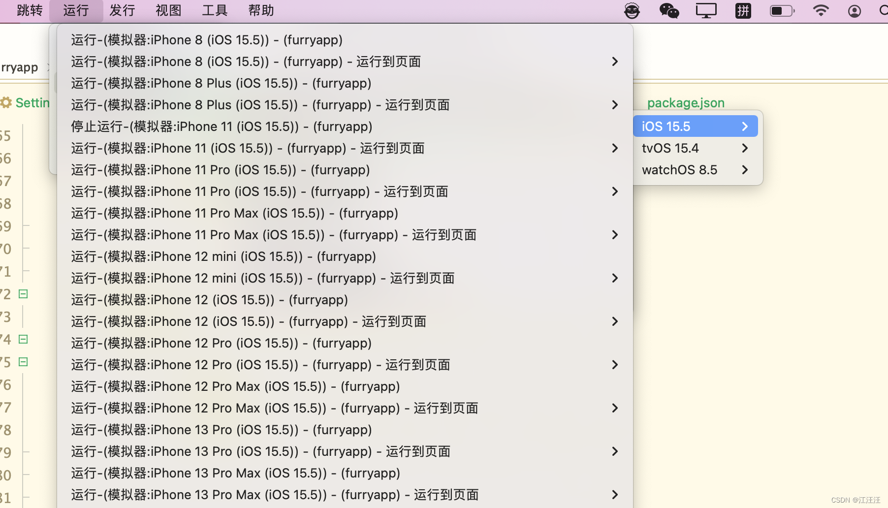Run on iPhone 13 Pro simulator
The image size is (888, 508).
tap(345, 430)
